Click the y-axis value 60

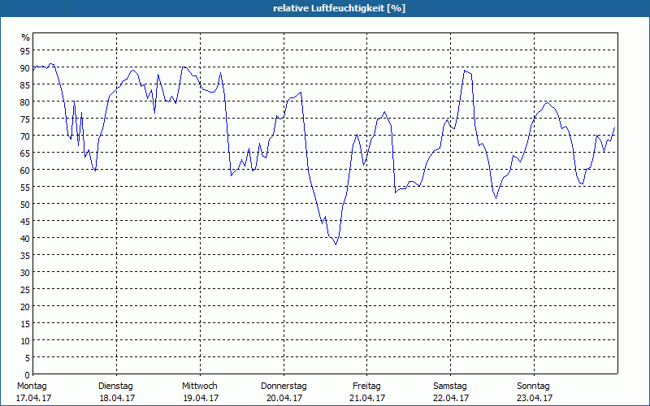(x=25, y=171)
